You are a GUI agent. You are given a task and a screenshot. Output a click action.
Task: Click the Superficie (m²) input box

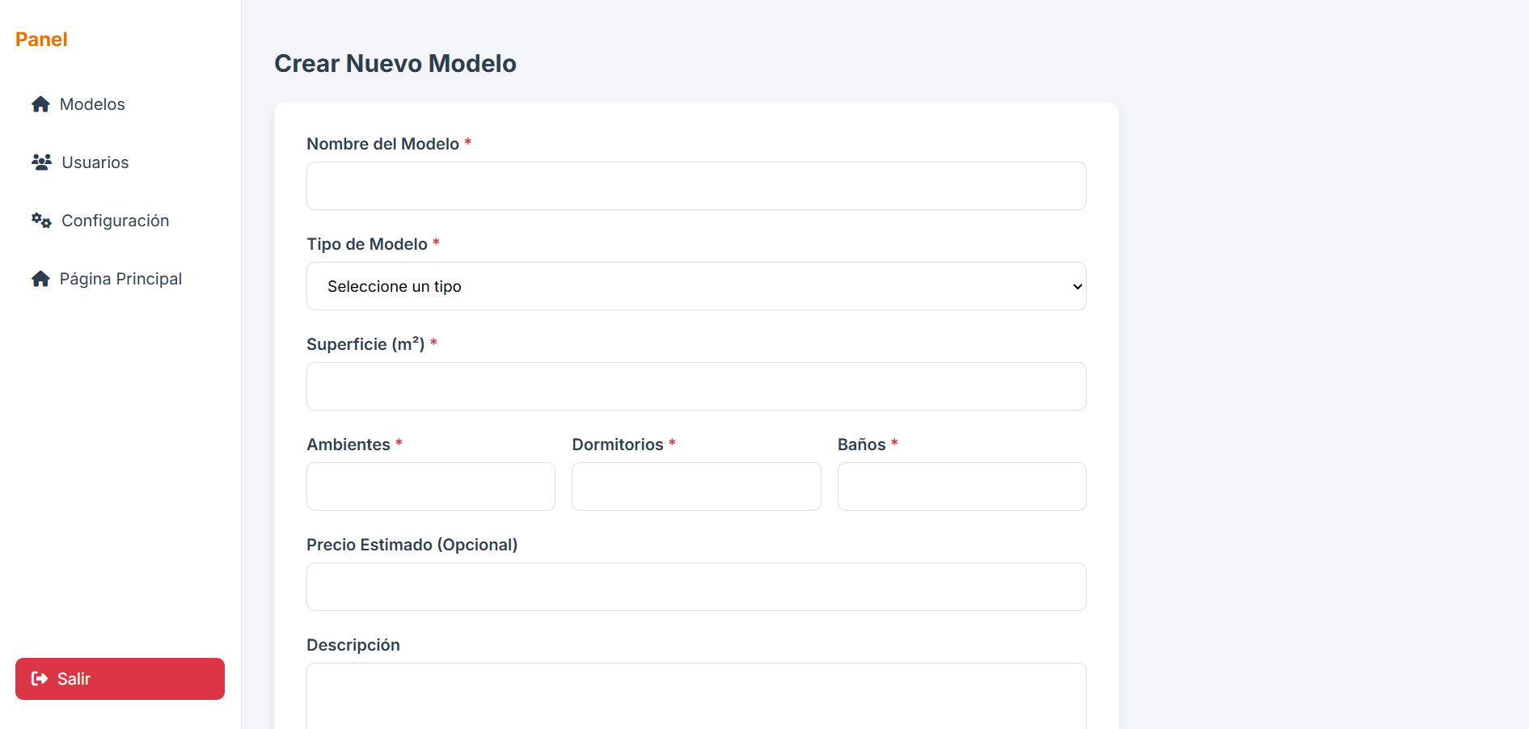[x=695, y=386]
